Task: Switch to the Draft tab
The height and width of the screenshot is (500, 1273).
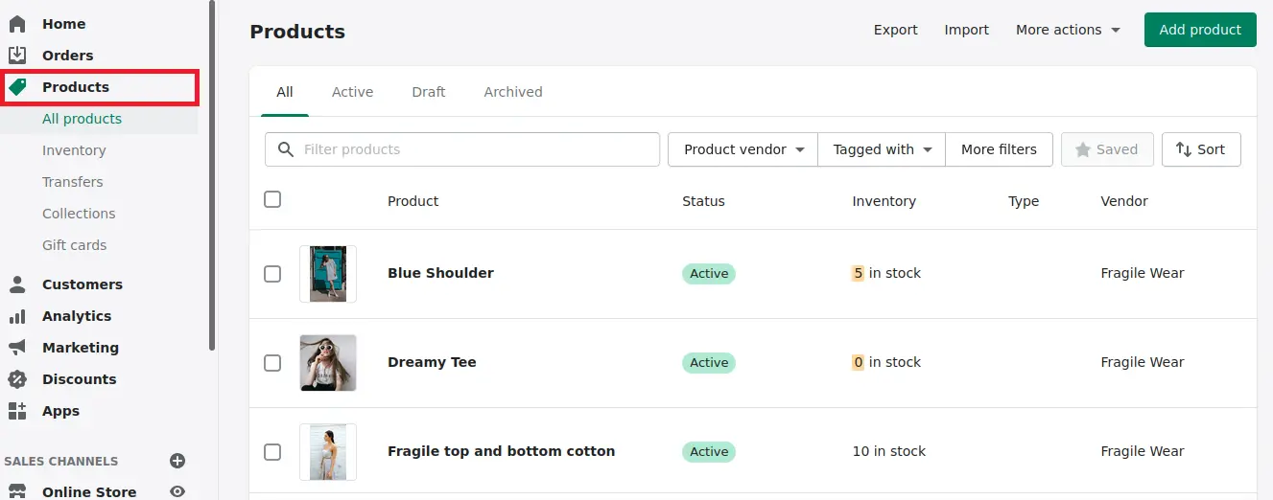Action: pos(429,92)
